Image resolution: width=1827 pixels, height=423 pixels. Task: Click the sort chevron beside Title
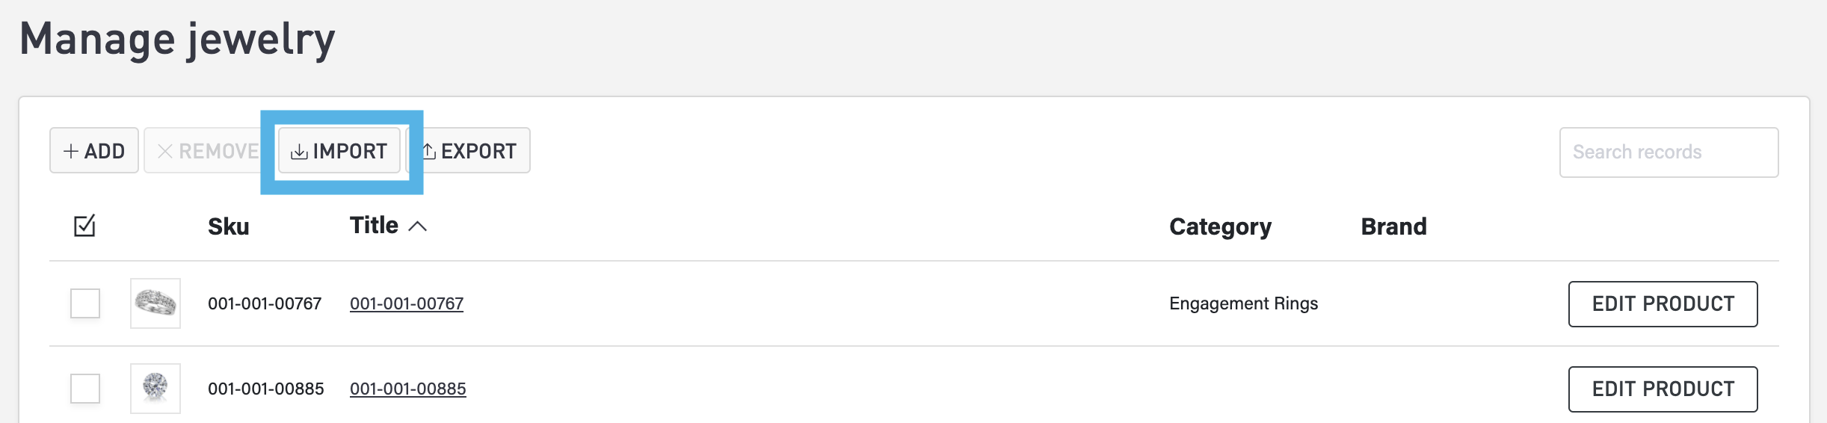click(x=418, y=226)
